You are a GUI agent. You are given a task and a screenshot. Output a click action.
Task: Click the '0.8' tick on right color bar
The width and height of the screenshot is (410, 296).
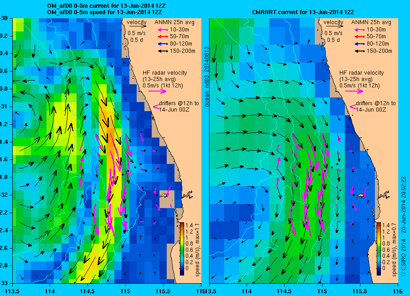click(386, 244)
